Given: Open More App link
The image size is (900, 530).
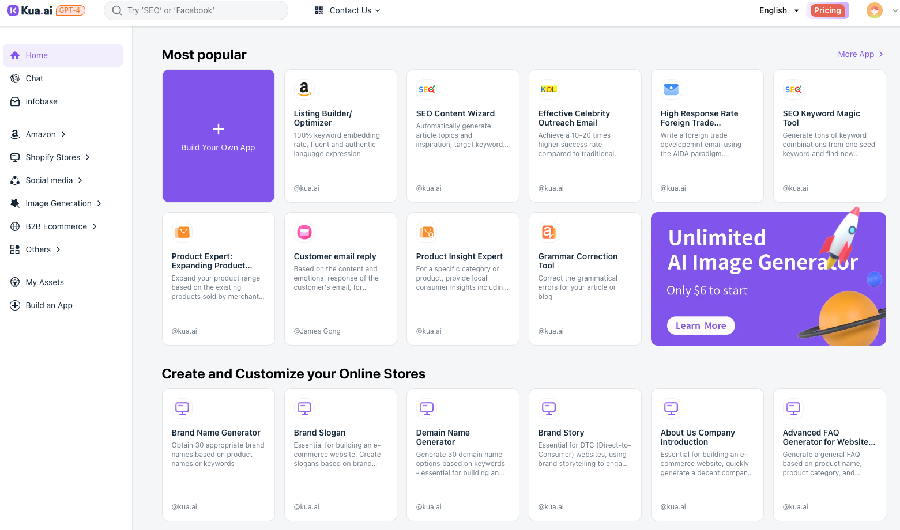Looking at the screenshot, I should pyautogui.click(x=857, y=54).
